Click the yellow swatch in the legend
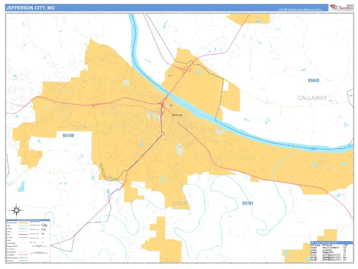 [23, 222]
